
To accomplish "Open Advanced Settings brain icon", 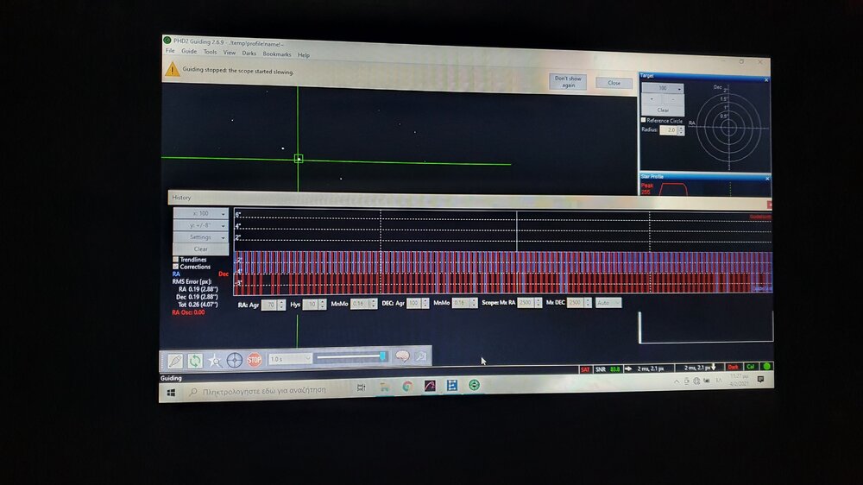I will (401, 357).
